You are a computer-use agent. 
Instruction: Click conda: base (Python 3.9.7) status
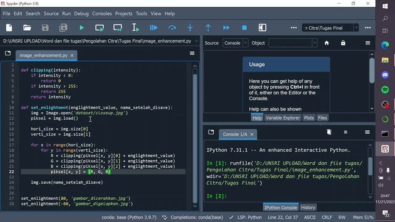tap(129, 217)
